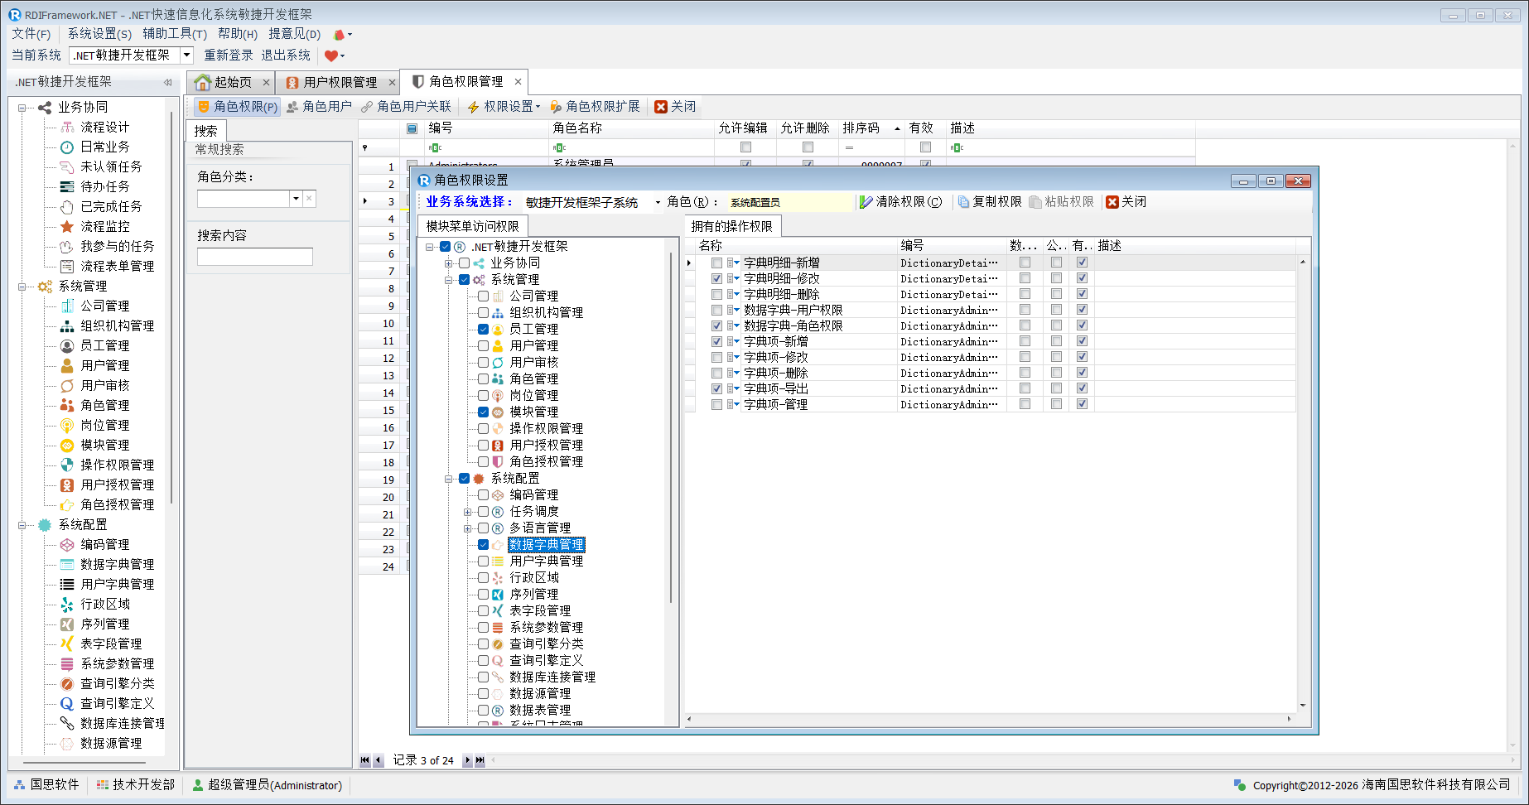Screen dimensions: 1529x805
Task: Click the 退出系统 button
Action: coord(286,55)
